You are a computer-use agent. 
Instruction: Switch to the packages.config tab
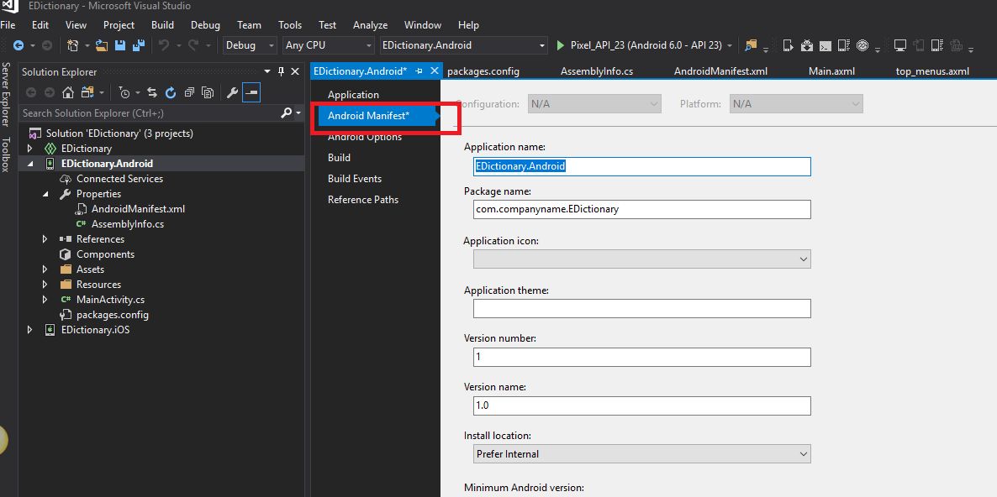[483, 71]
